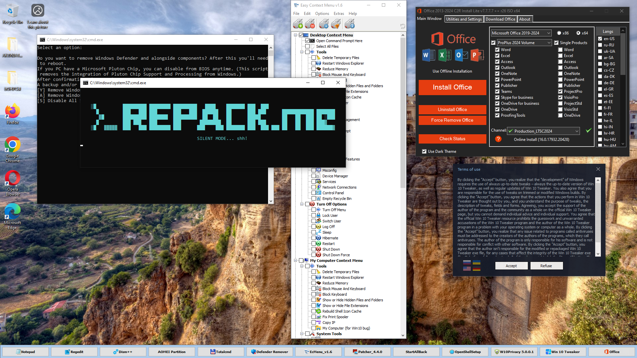Open the About tab in Office installer

point(525,19)
